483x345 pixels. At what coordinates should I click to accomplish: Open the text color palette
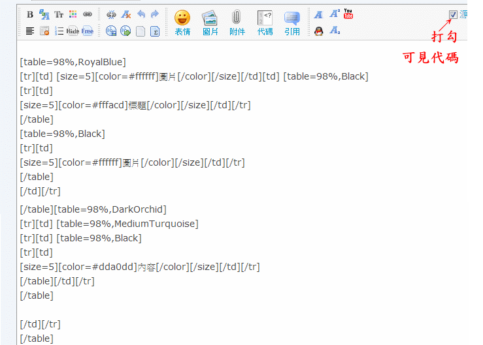point(73,14)
